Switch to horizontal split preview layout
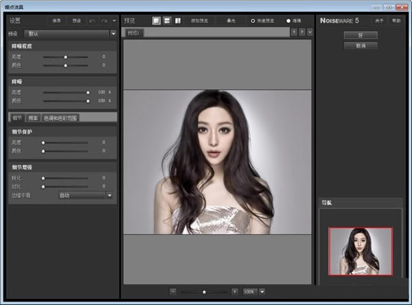 tap(167, 21)
